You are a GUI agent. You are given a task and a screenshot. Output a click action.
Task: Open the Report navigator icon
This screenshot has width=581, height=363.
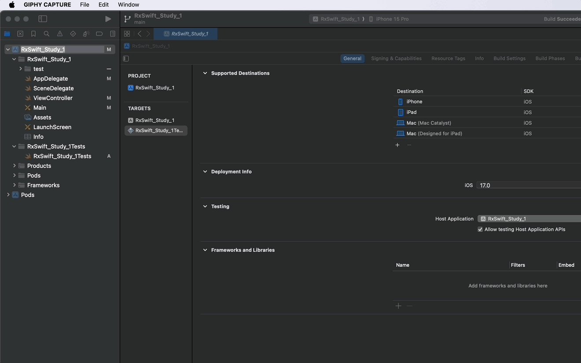click(x=113, y=34)
